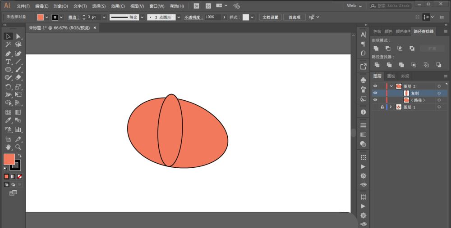The image size is (451, 228).
Task: Switch to the 画板 tab
Action: pos(391,76)
